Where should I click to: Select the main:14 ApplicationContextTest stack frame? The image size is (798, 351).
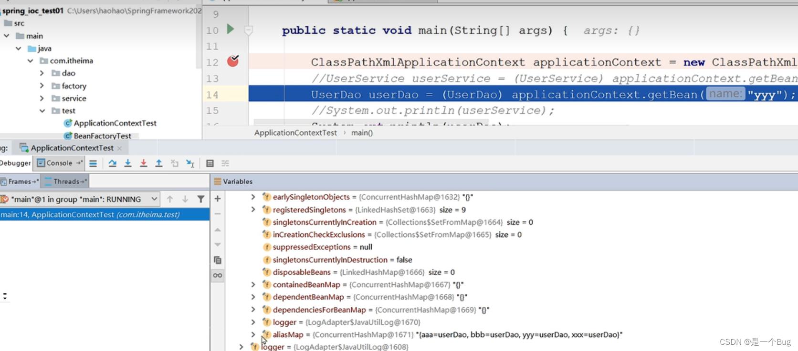[105, 215]
